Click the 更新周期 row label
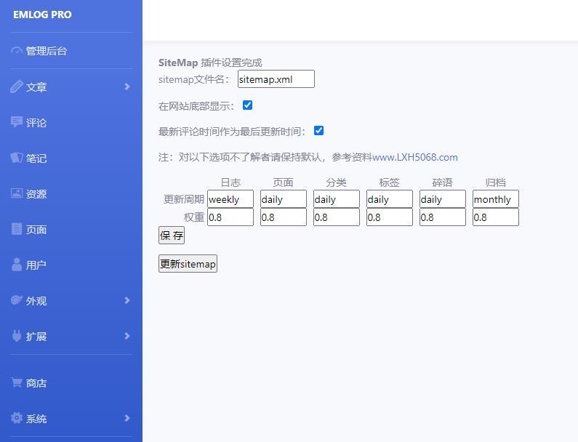Screen dimensions: 578x442 tap(184, 199)
